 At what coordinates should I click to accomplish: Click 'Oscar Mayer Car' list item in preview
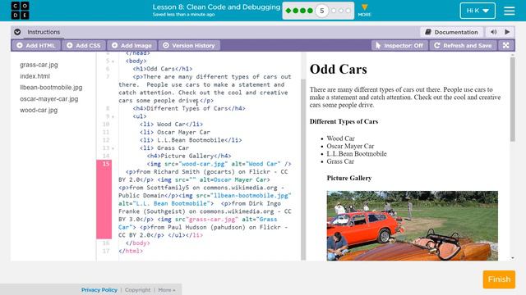[350, 146]
